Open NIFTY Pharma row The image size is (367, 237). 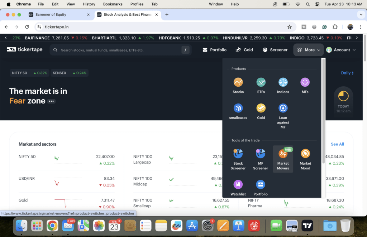296,203
